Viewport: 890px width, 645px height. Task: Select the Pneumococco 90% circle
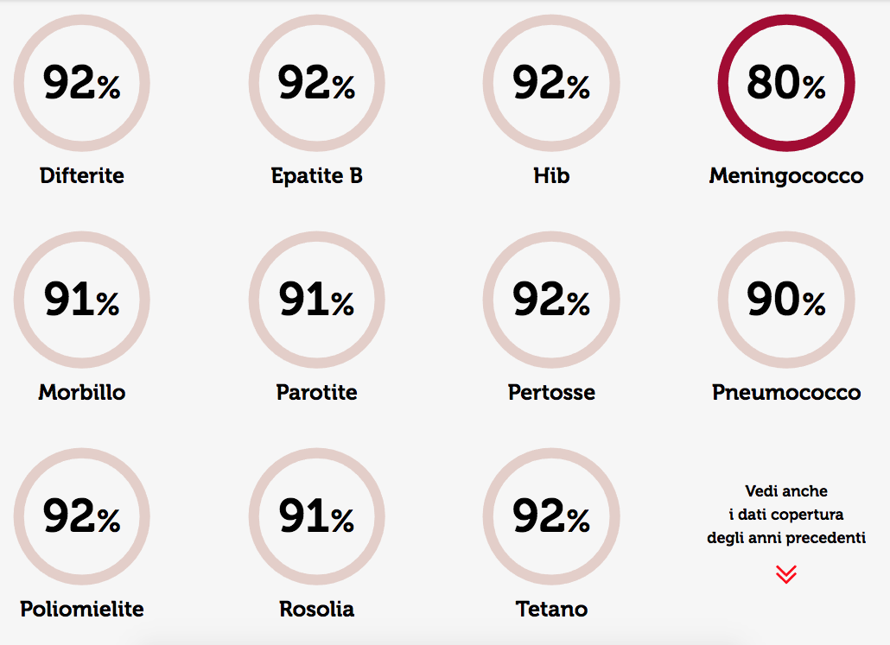pyautogui.click(x=786, y=300)
